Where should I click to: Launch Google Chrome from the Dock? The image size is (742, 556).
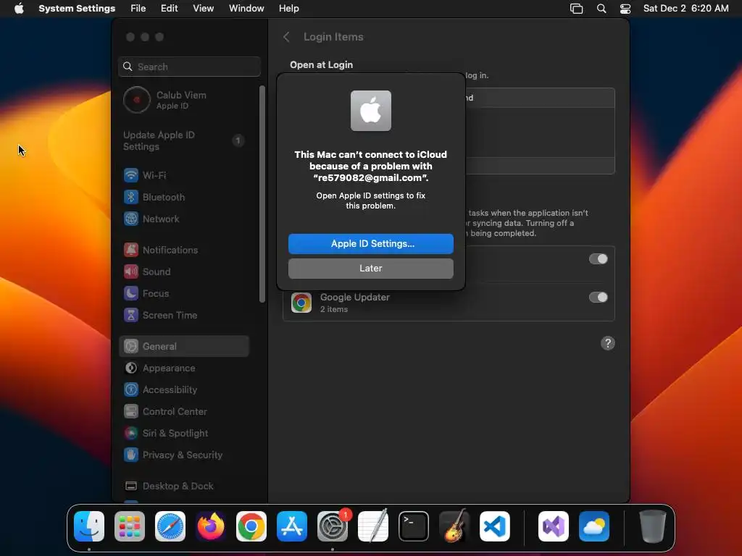(251, 526)
